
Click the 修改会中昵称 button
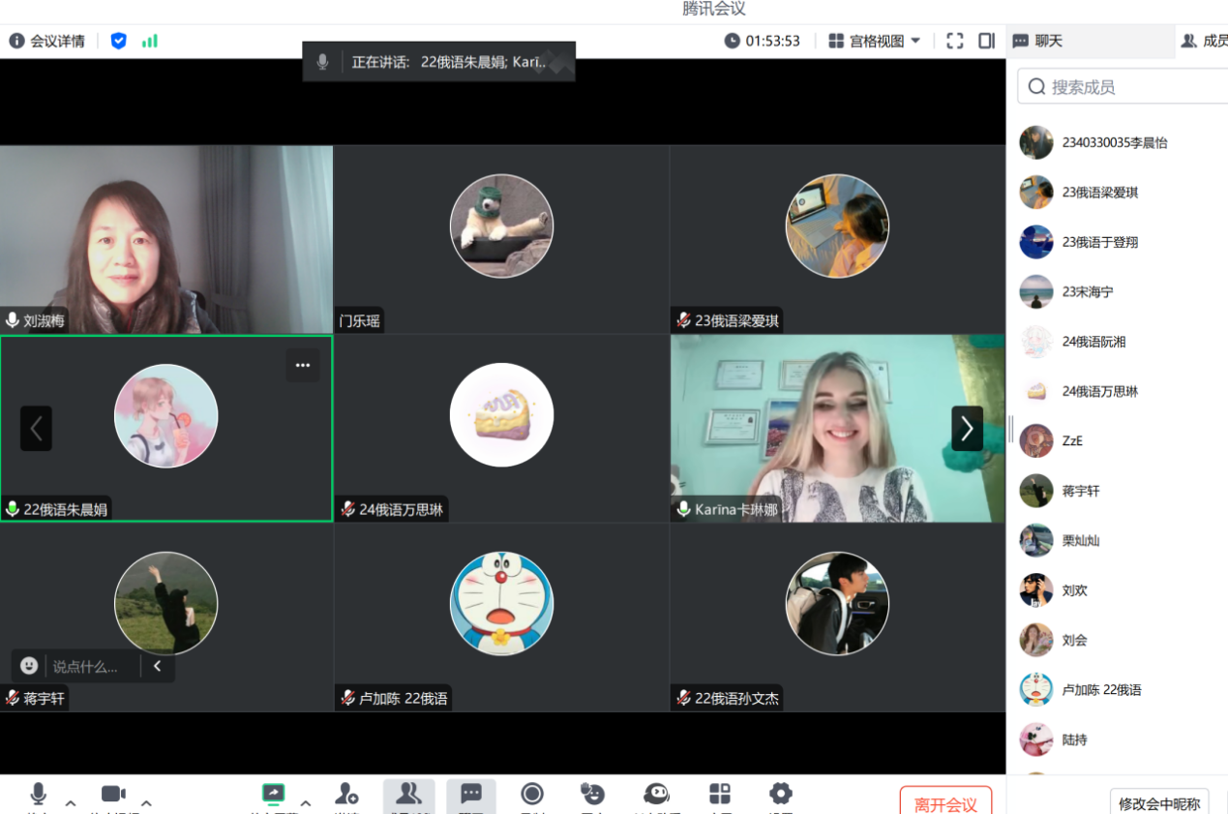(x=1158, y=803)
